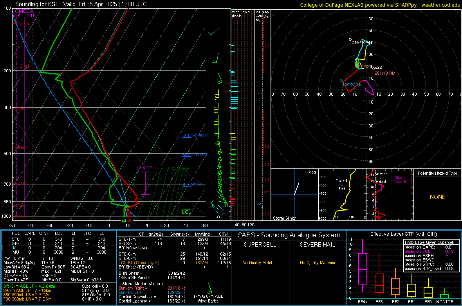This screenshot has height=306, width=462.
Task: Select the highlighted 'ML' parcel row label
Action: [x=16, y=248]
